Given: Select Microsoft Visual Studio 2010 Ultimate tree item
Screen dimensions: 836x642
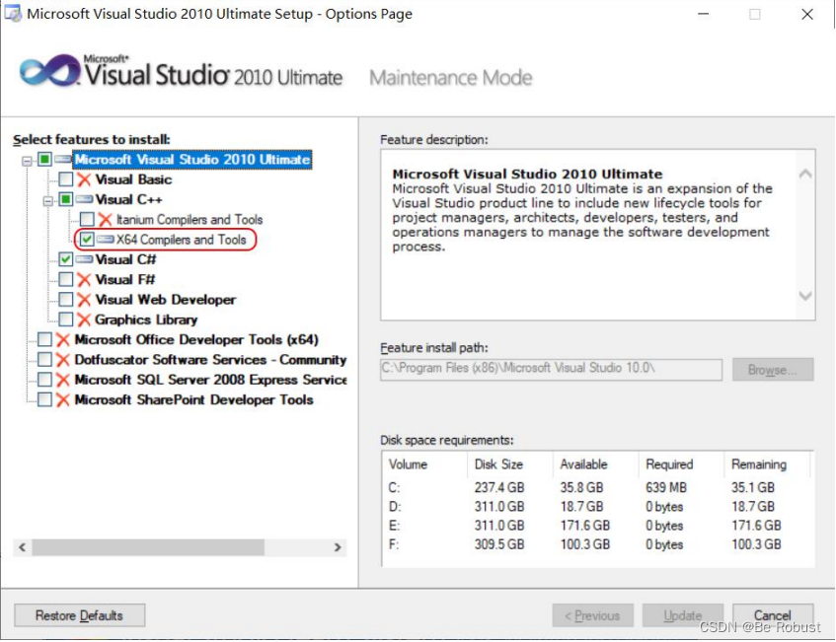Looking at the screenshot, I should (191, 160).
